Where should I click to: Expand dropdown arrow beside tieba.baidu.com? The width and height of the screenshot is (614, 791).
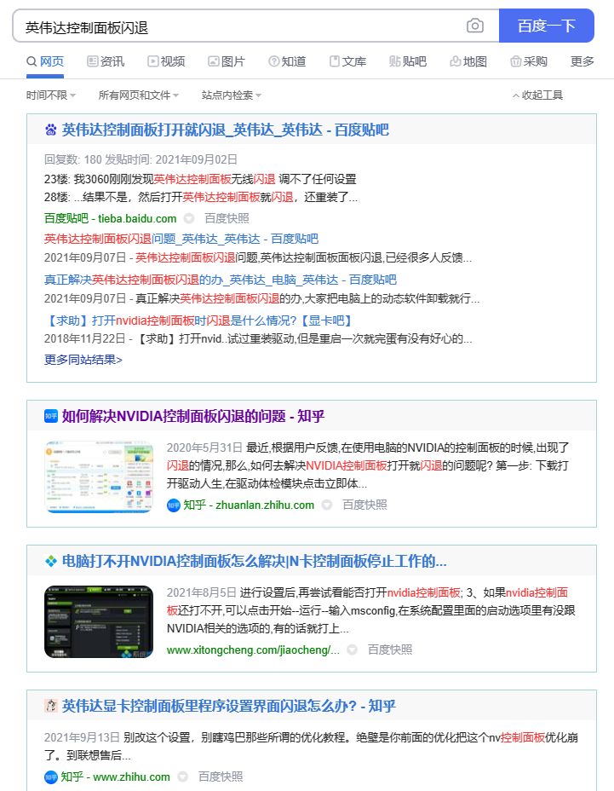click(189, 218)
